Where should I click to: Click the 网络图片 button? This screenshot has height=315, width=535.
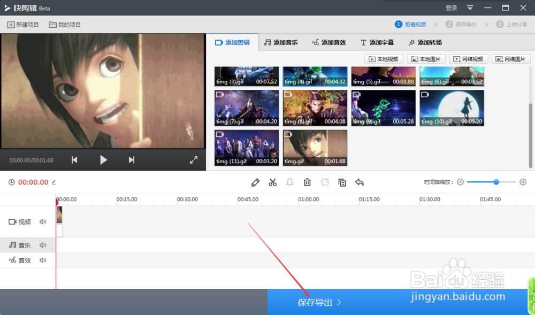(x=511, y=59)
